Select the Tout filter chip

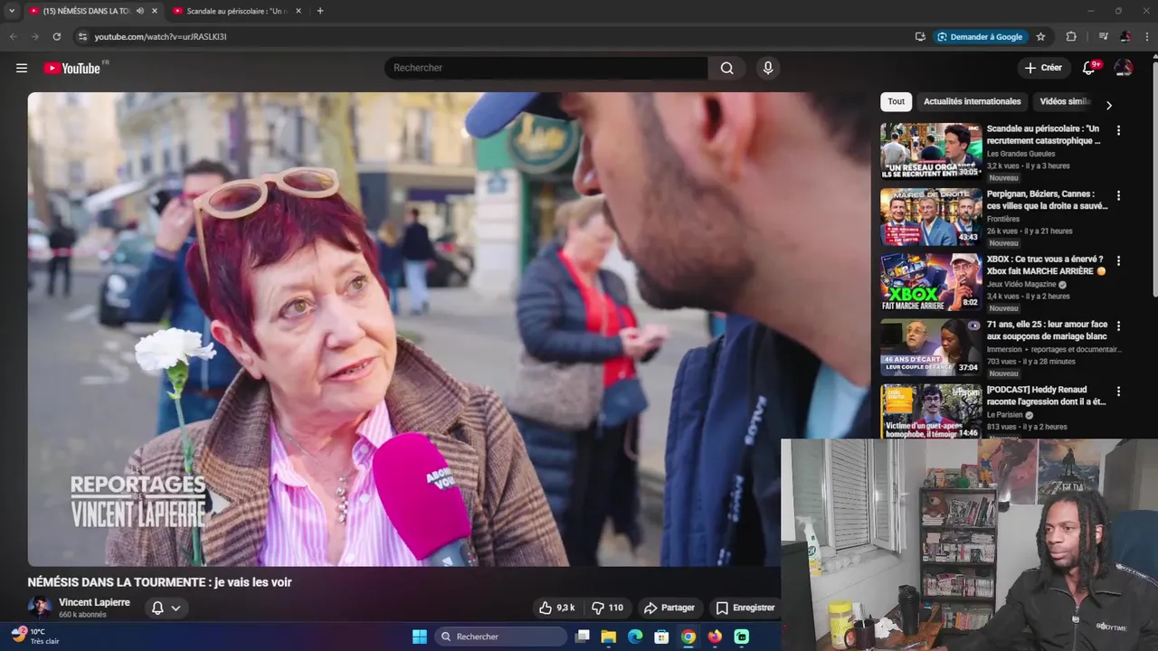(x=896, y=101)
